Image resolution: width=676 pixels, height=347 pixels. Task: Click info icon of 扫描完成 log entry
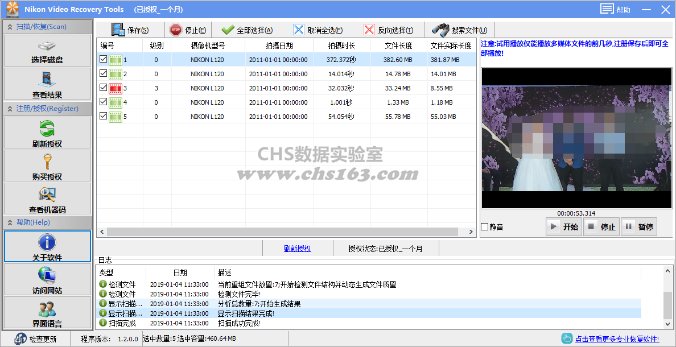tap(102, 323)
